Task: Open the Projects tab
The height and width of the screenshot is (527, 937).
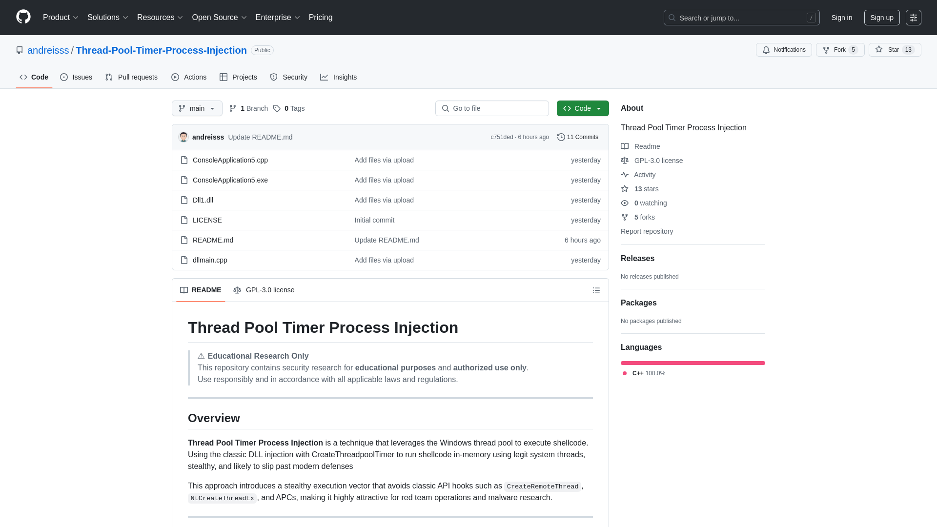Action: click(x=238, y=77)
